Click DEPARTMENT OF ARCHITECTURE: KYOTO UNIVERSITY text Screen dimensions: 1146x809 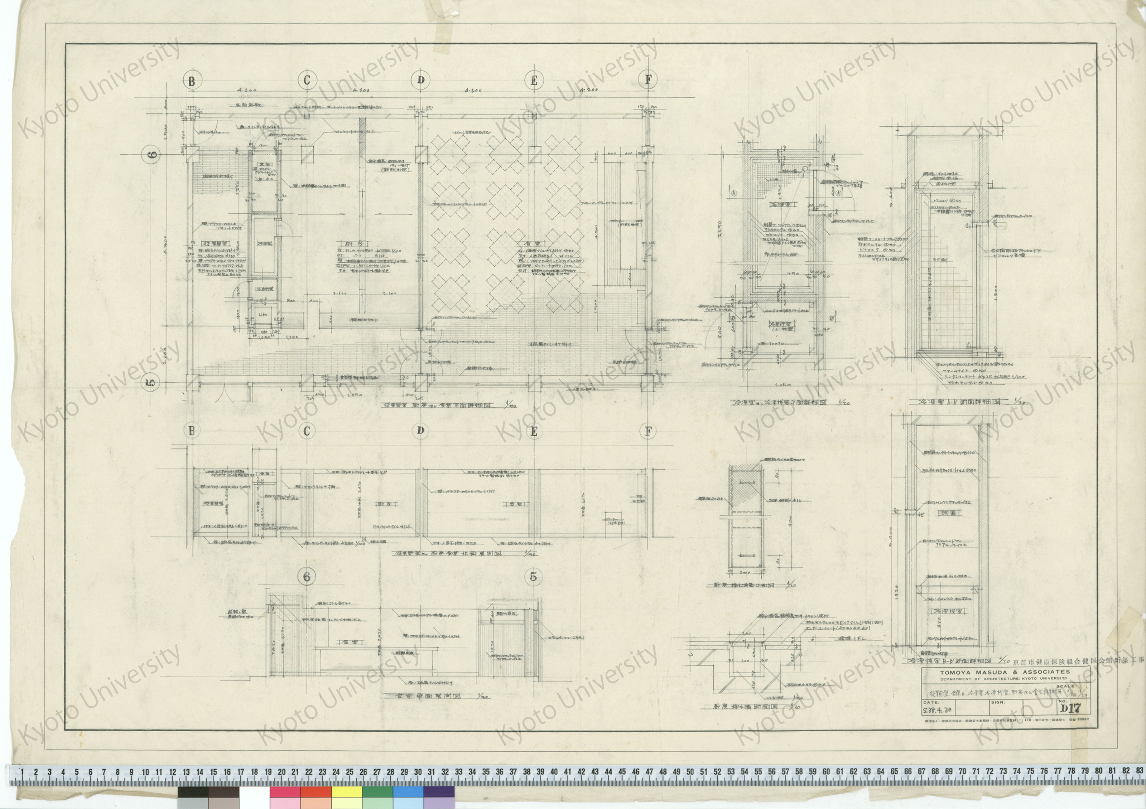pos(1004,678)
